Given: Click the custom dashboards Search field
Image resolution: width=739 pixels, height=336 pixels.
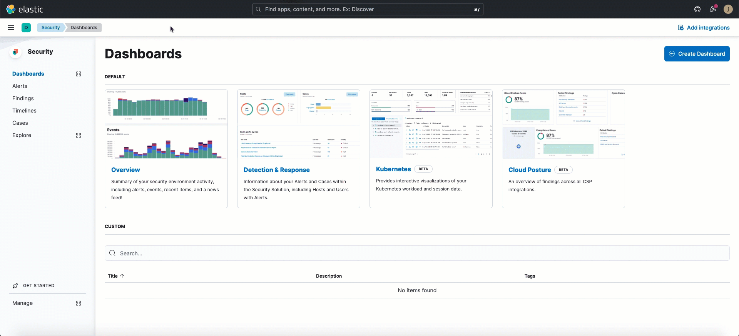Looking at the screenshot, I should (x=417, y=253).
